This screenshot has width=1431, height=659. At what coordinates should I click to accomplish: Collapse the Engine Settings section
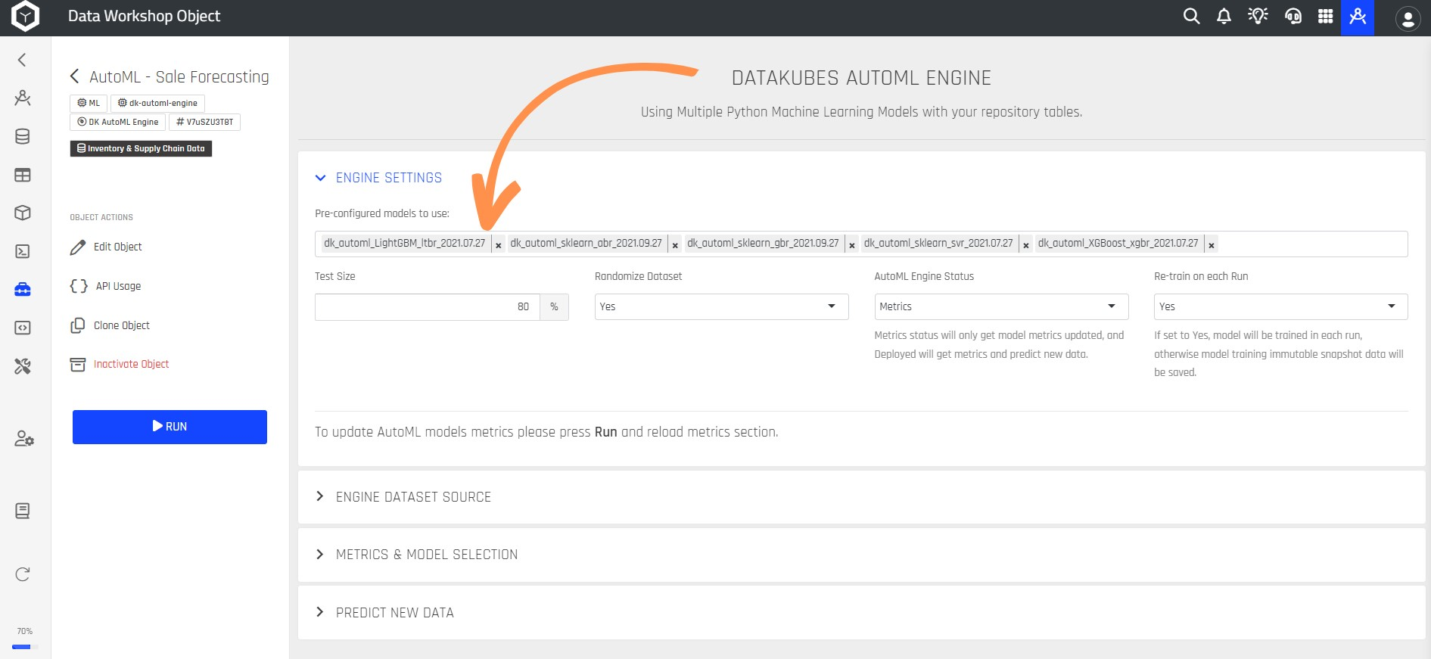pos(378,178)
